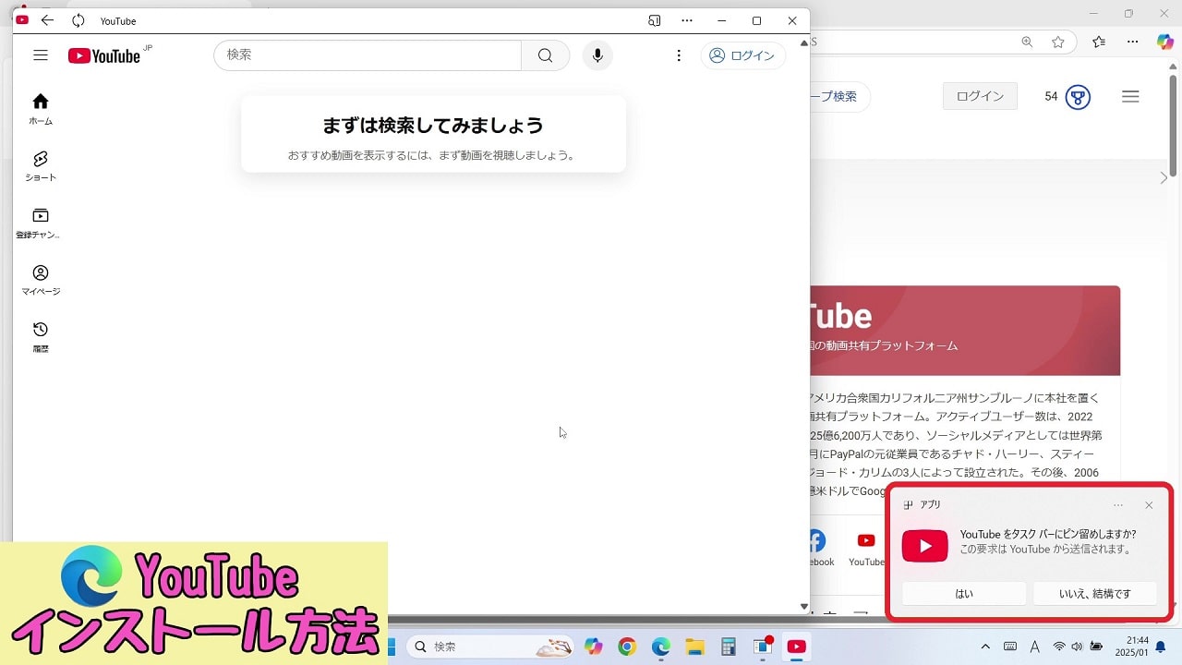Open the notification bell in taskbar
This screenshot has height=665, width=1182.
1161,647
